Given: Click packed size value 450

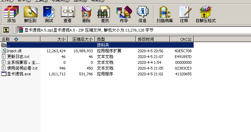Looking at the screenshot, I should tap(90, 68).
